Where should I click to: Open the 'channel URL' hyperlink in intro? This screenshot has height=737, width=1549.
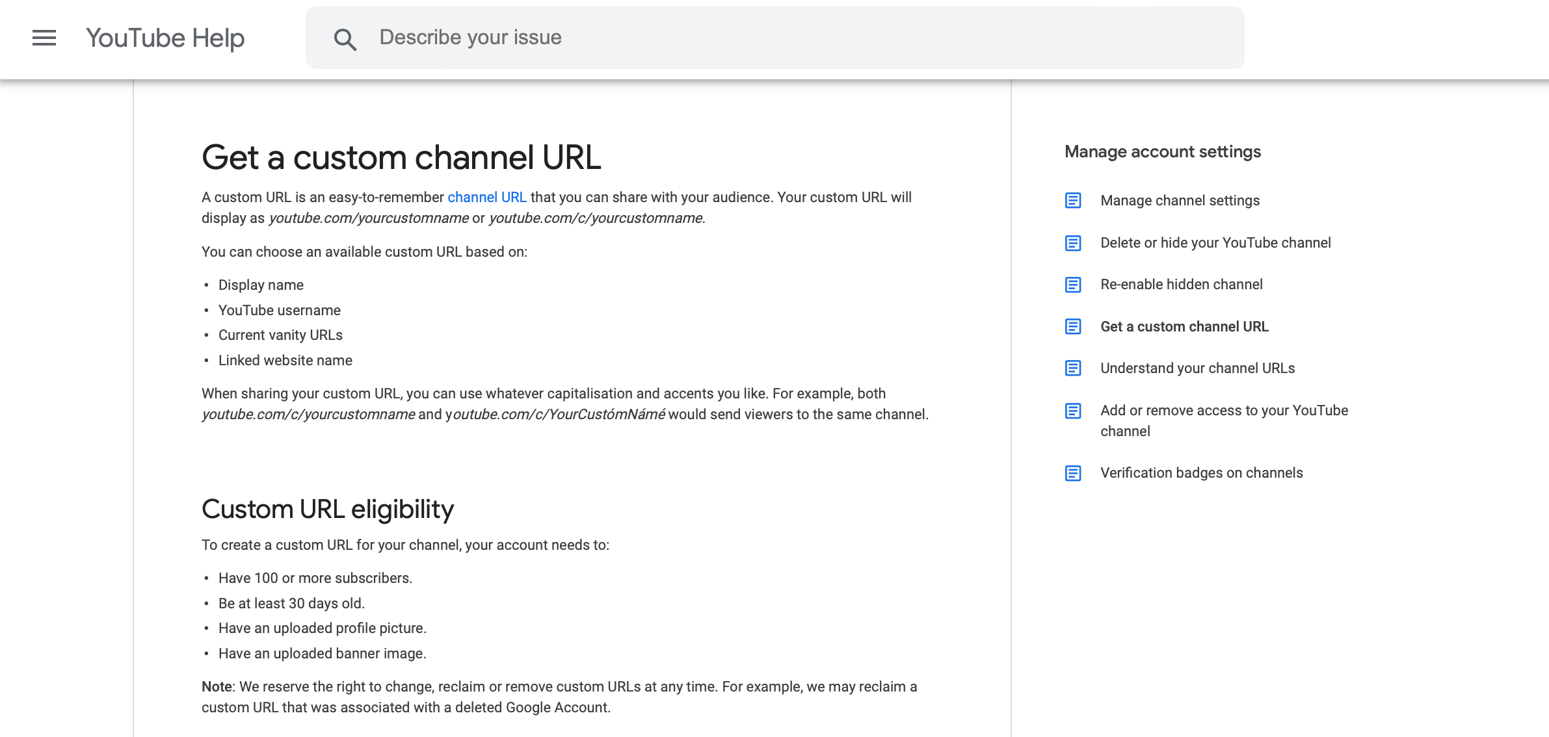tap(486, 197)
